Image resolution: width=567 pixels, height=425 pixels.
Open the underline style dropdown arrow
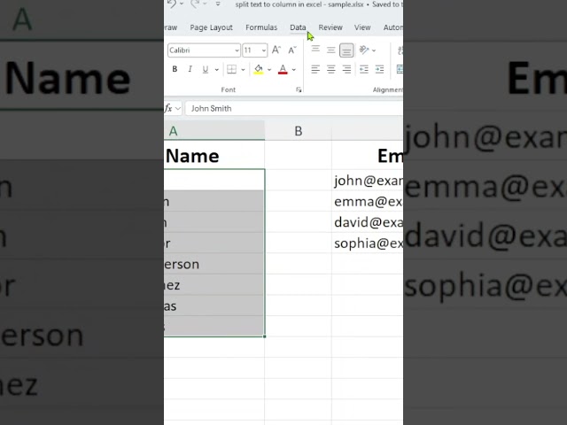(x=216, y=69)
